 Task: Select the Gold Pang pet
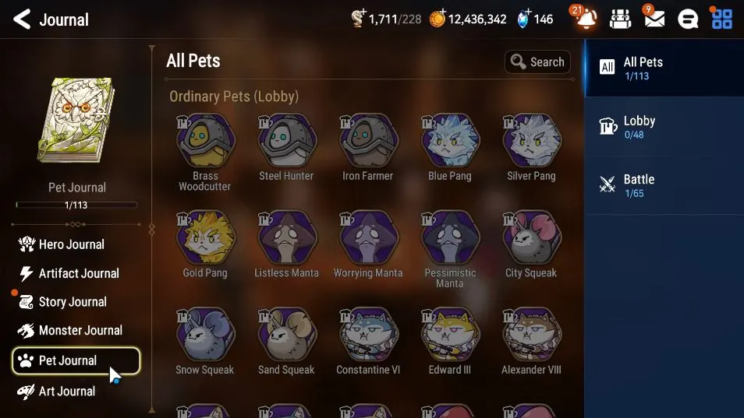coord(205,244)
